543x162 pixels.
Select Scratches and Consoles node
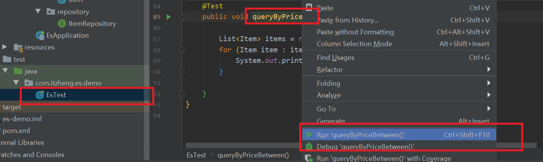(32, 155)
